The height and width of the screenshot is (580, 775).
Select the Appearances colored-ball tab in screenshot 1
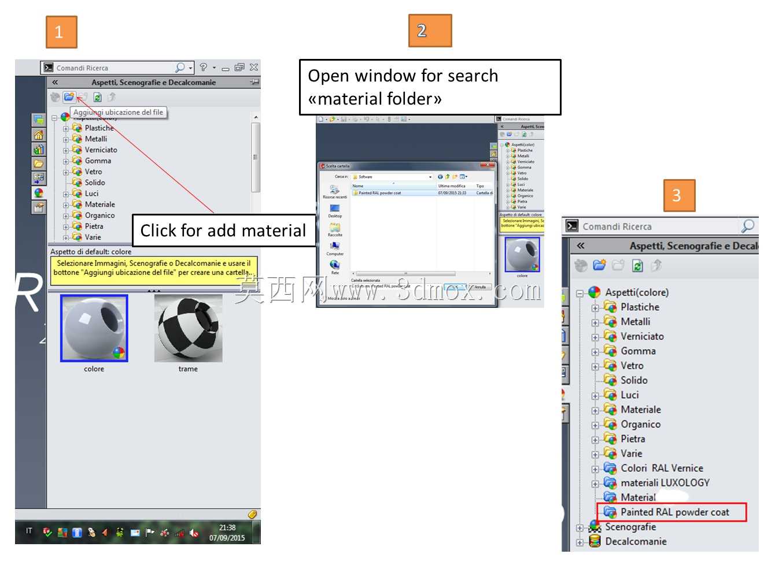(x=39, y=192)
